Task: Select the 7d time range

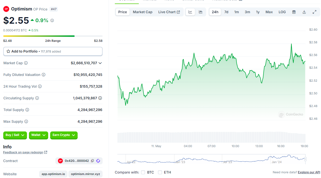Action: tap(226, 12)
